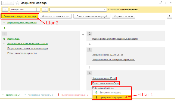Viewport: 177px width, 101px height.
Task: Open help with the question mark button
Action: [169, 17]
